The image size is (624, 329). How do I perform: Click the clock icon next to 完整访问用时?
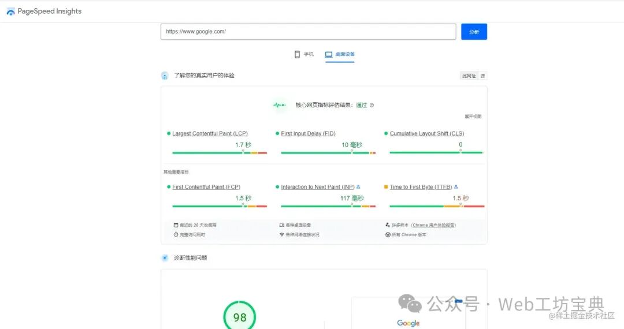[176, 234]
